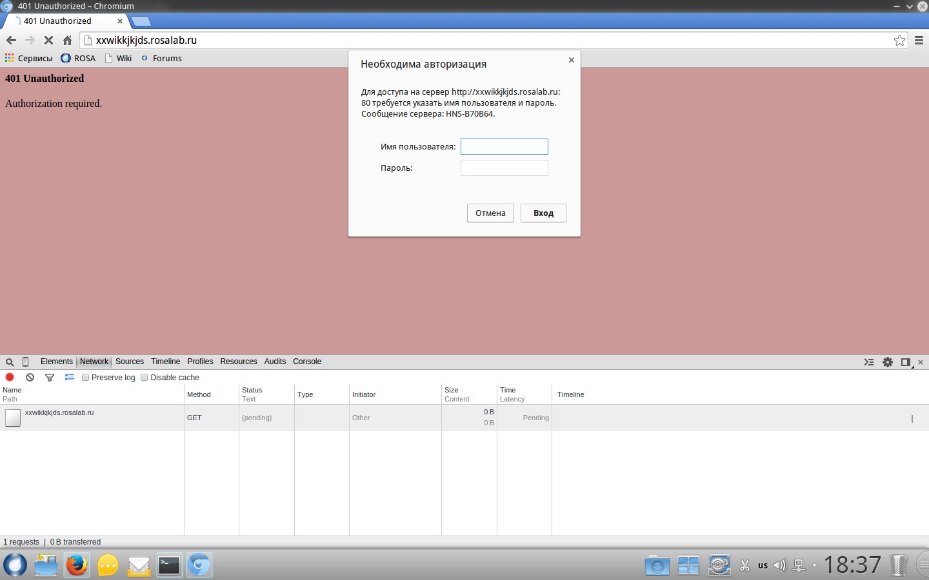Image resolution: width=929 pixels, height=580 pixels.
Task: Select the xxwikkjkjds.rosalab.ru request row
Action: pyautogui.click(x=464, y=418)
